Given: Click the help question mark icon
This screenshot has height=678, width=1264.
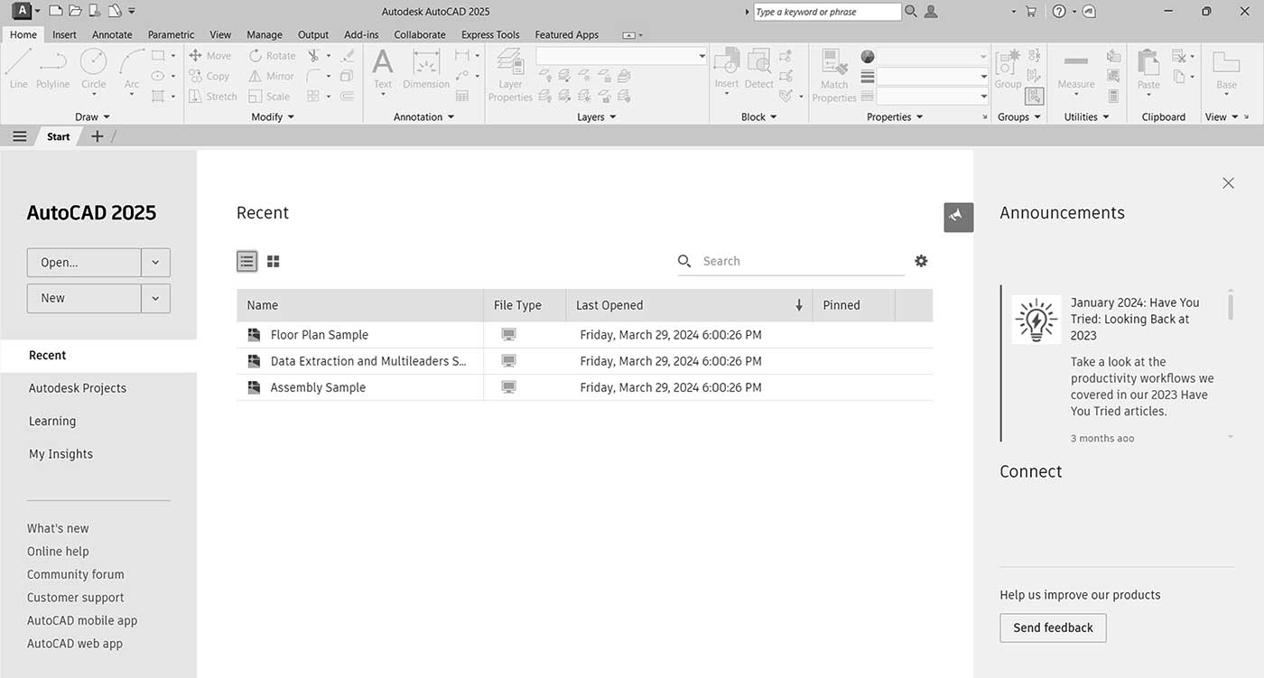Looking at the screenshot, I should coord(1059,12).
